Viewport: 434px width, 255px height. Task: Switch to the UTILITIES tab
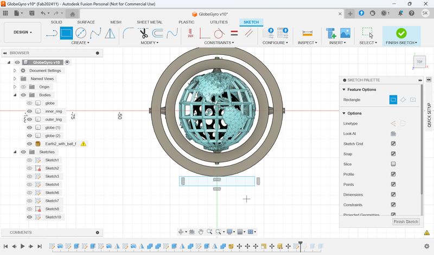[x=219, y=22]
